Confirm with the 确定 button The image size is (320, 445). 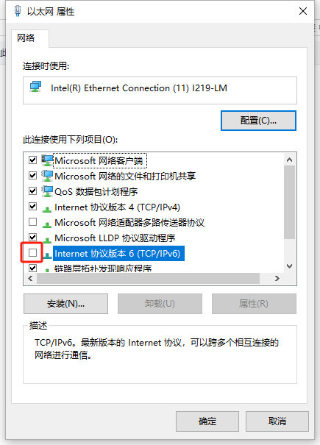pos(207,421)
